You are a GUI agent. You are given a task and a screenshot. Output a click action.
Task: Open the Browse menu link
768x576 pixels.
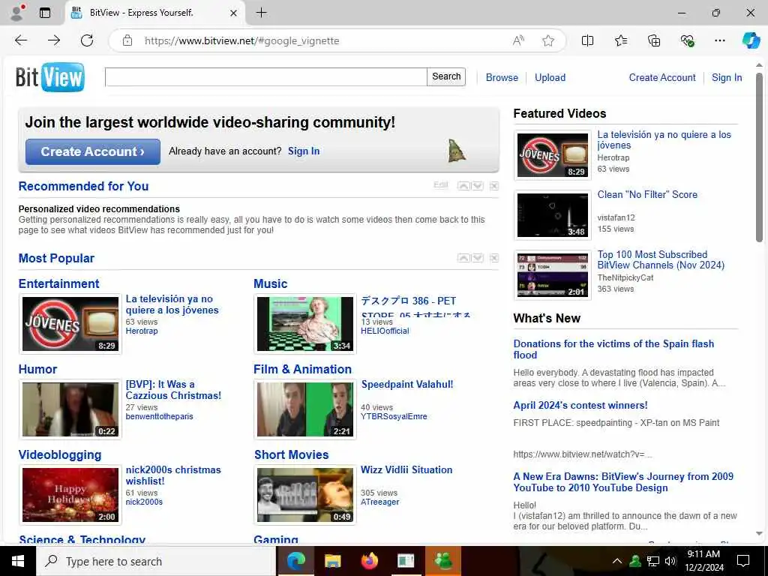502,77
